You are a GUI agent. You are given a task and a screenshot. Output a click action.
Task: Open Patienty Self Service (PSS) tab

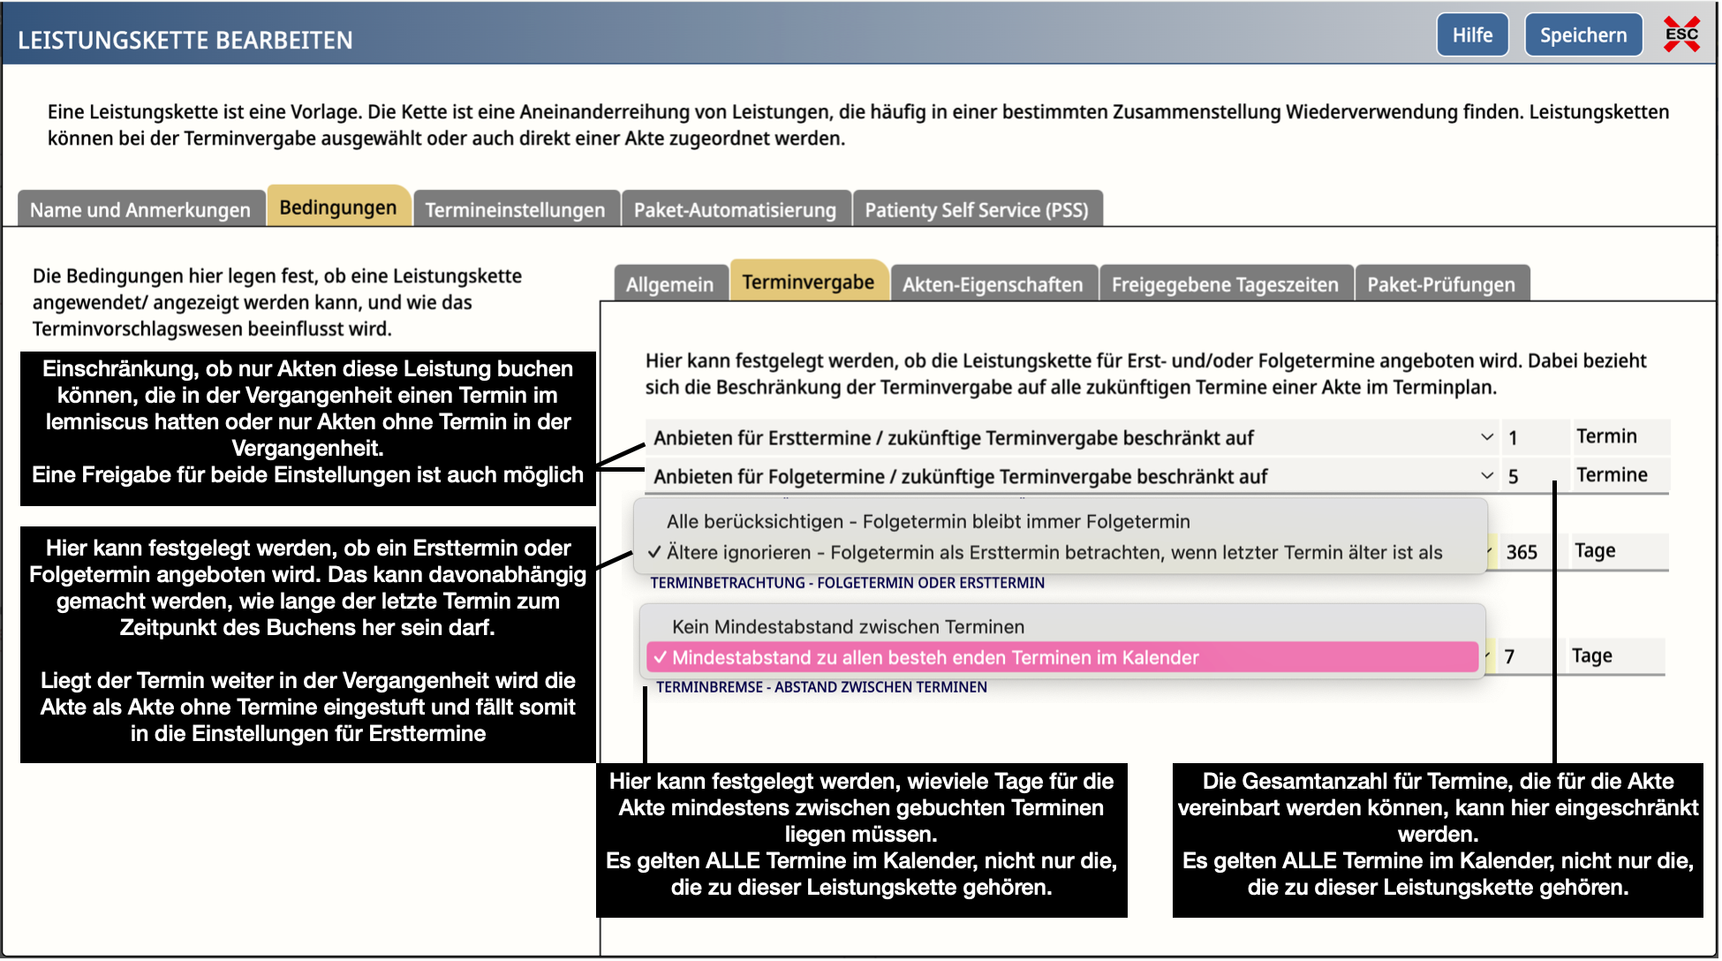977,209
